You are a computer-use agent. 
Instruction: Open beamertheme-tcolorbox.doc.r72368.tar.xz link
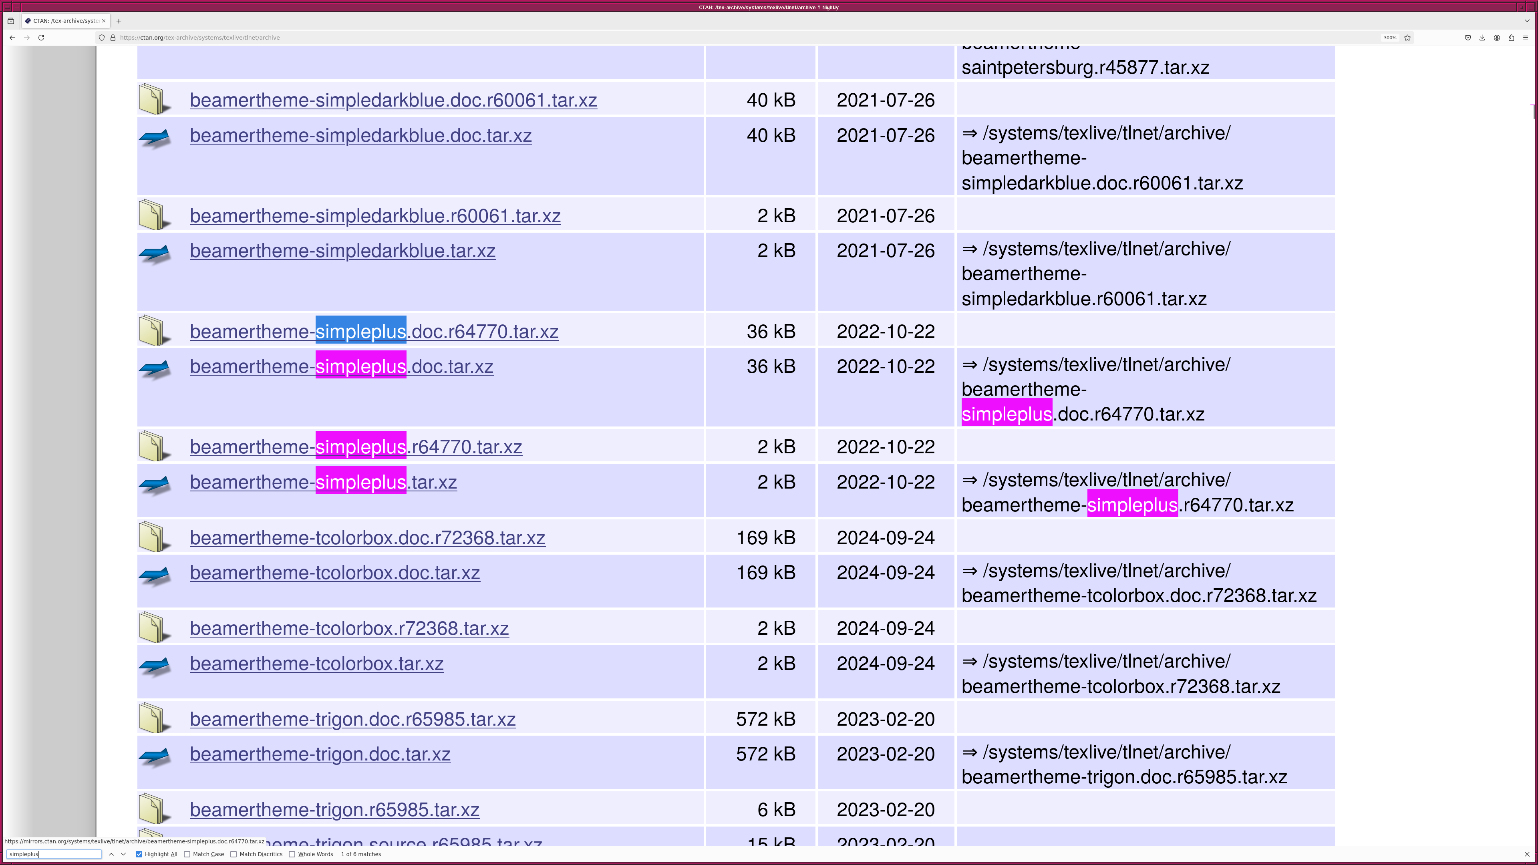[367, 538]
